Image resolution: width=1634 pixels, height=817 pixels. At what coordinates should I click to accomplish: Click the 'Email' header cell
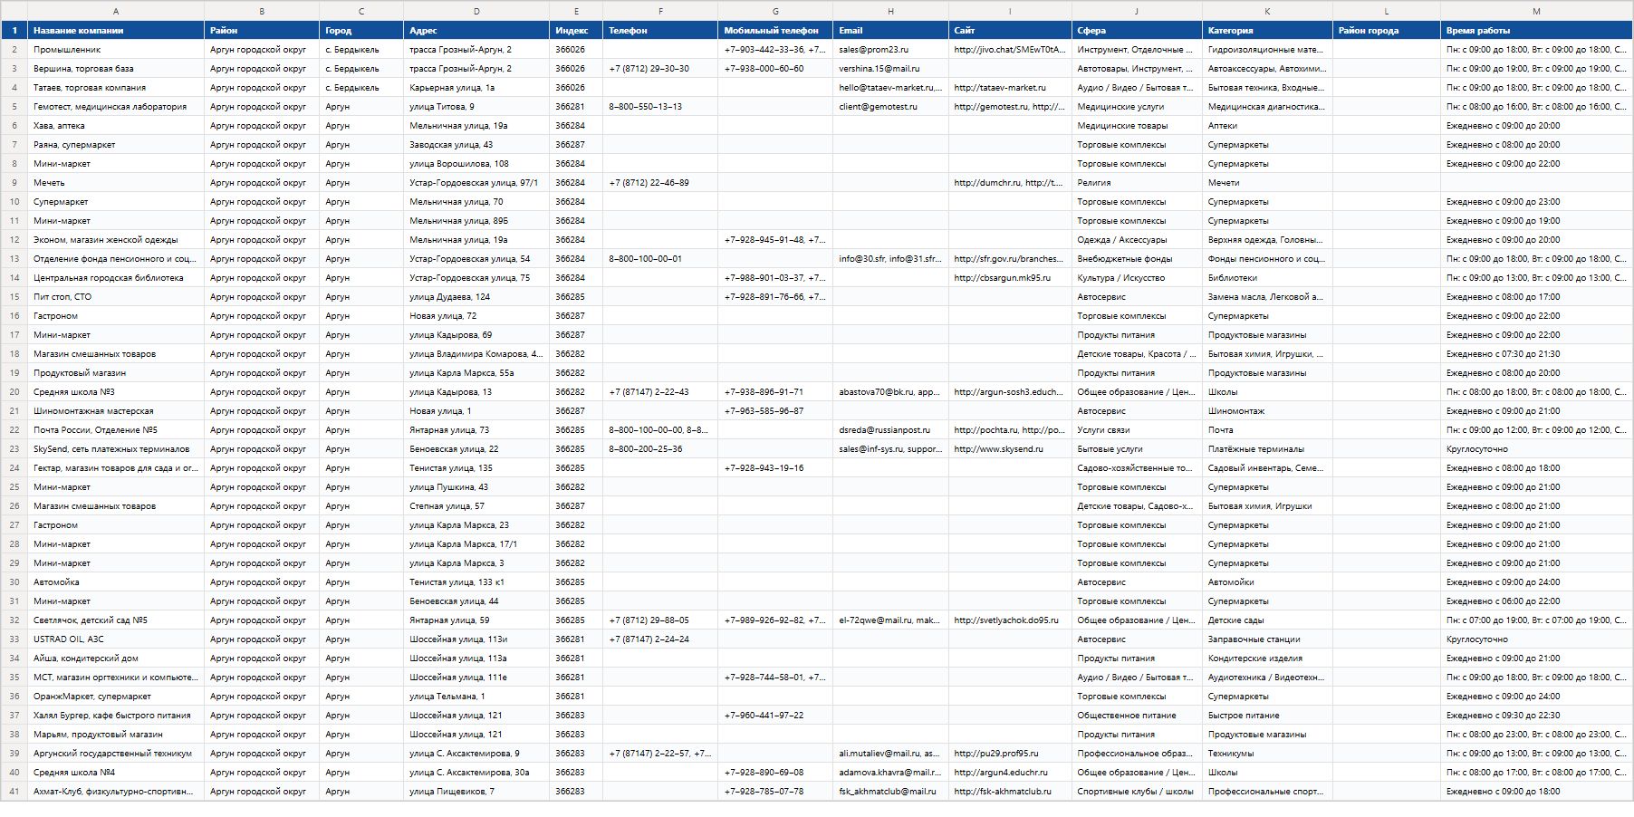click(890, 30)
